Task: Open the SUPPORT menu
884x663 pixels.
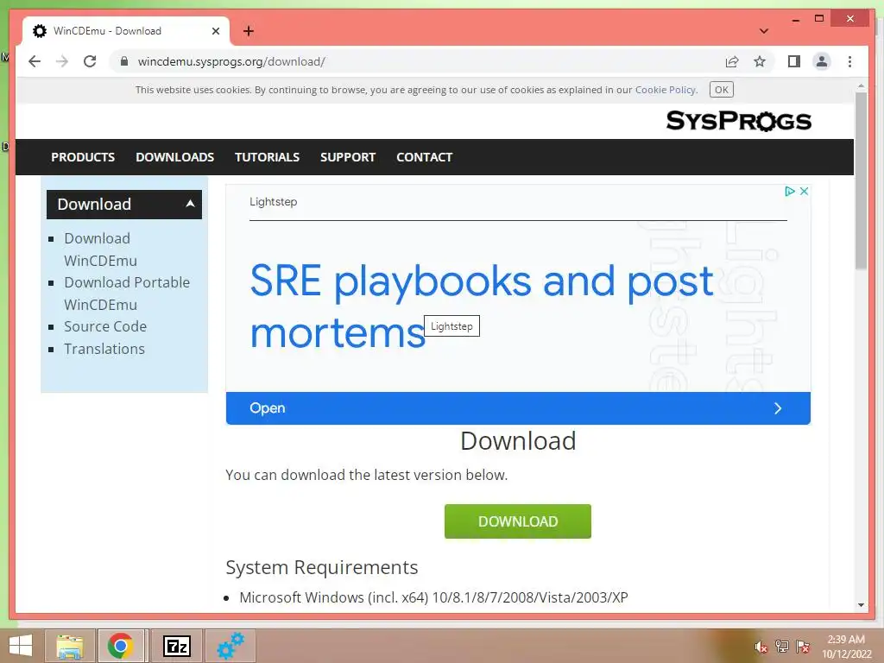Action: coord(348,157)
